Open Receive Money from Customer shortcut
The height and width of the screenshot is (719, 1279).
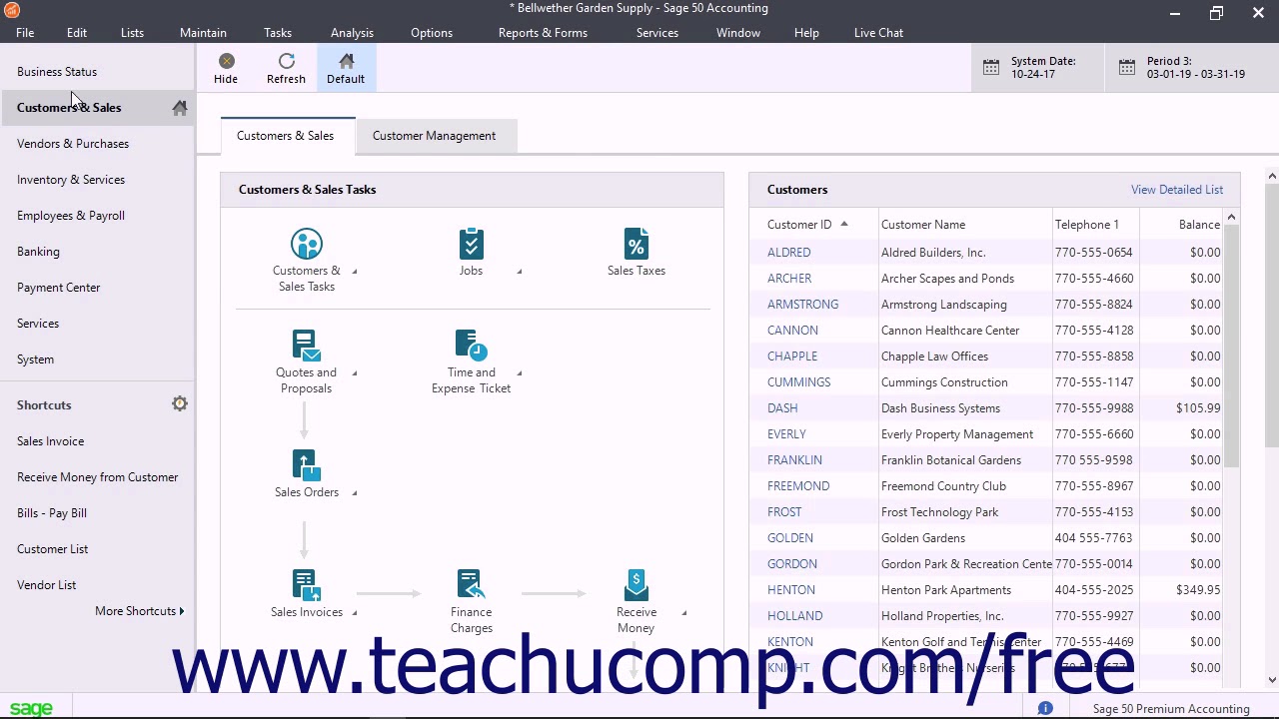coord(97,477)
